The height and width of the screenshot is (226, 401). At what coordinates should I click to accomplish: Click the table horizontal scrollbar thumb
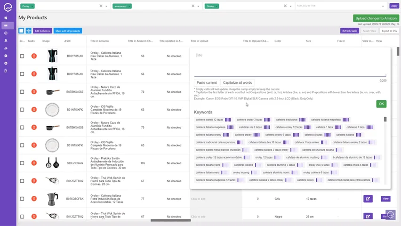coord(170,220)
